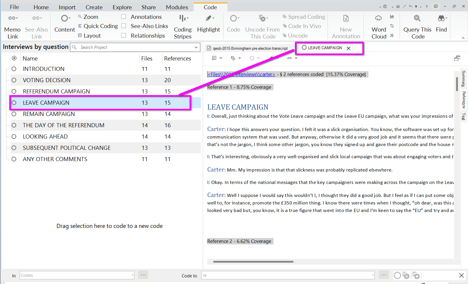Open the carter interview file link
The width and height of the screenshot is (468, 284).
(241, 74)
